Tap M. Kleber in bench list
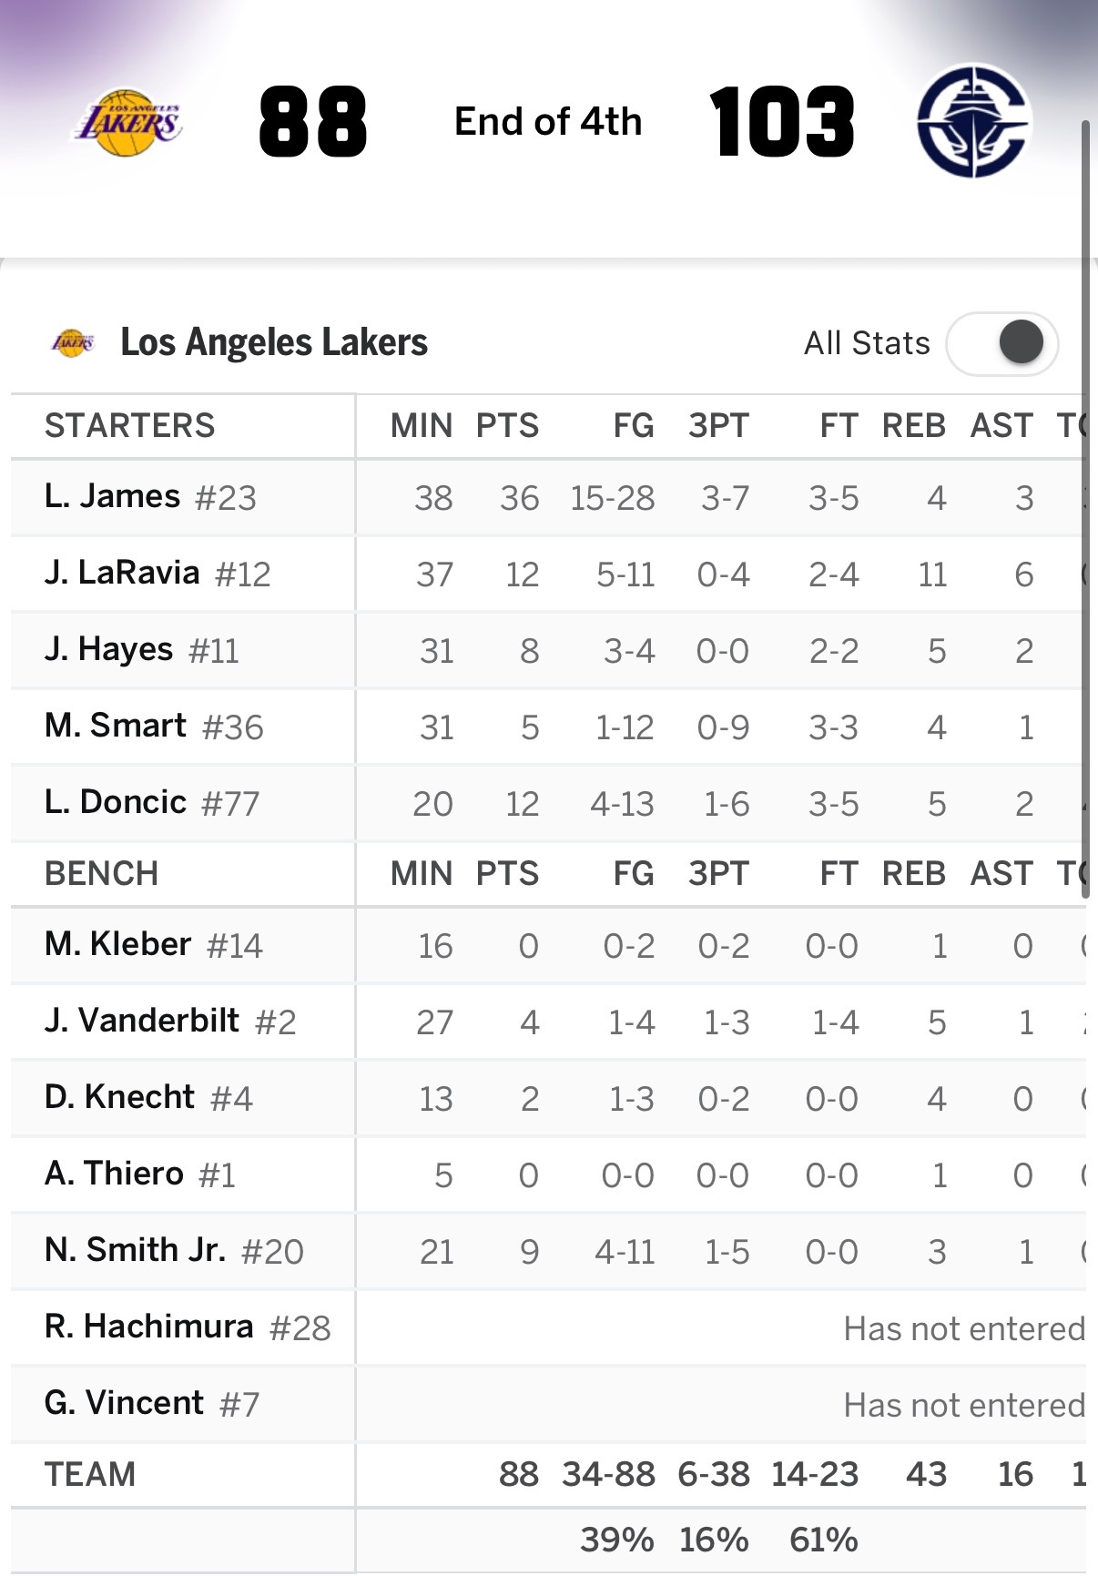Viewport: 1098px width, 1576px height. (x=118, y=945)
